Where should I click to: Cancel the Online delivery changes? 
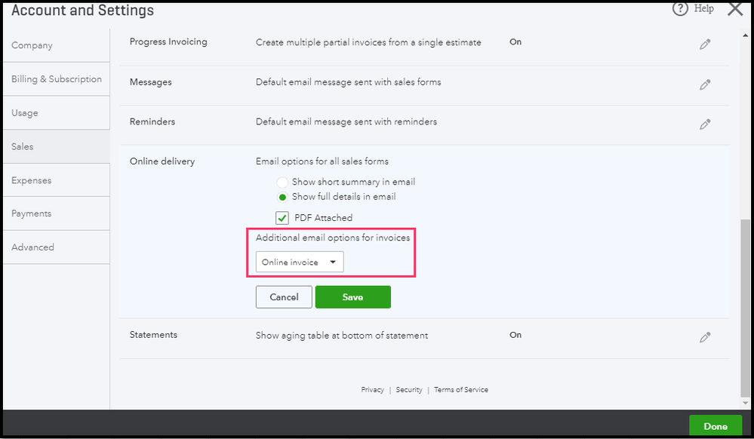(284, 297)
